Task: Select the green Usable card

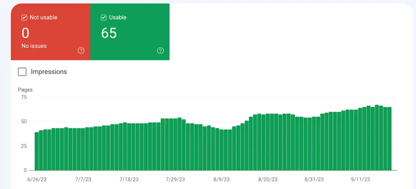Action: 130,32
